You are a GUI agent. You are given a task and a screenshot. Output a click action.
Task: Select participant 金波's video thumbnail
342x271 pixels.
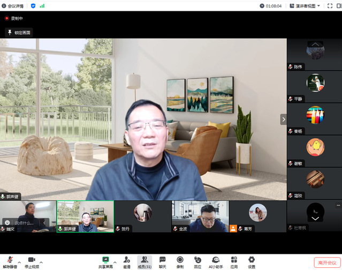(x=200, y=216)
